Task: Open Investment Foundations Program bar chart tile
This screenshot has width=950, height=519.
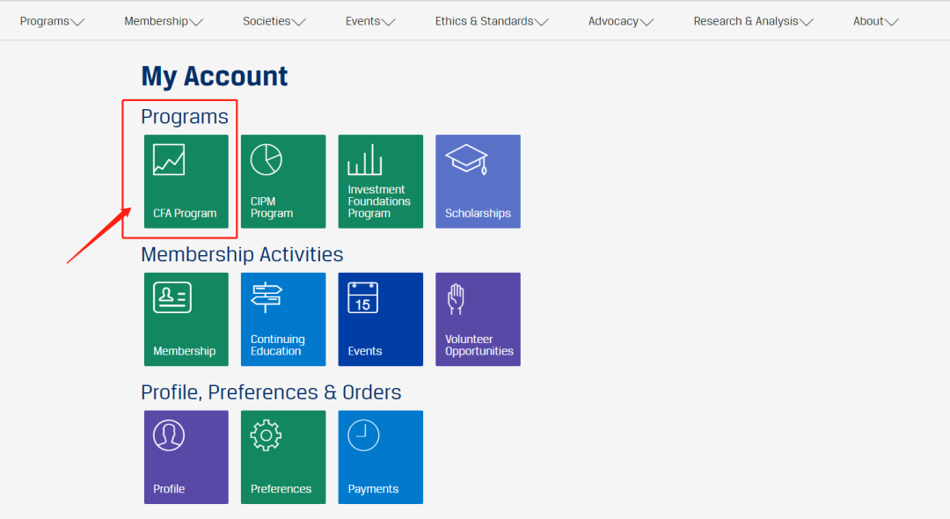Action: pyautogui.click(x=380, y=181)
